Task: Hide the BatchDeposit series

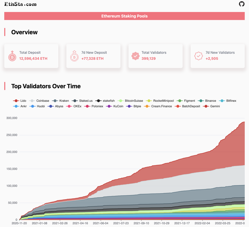Action: coord(187,106)
